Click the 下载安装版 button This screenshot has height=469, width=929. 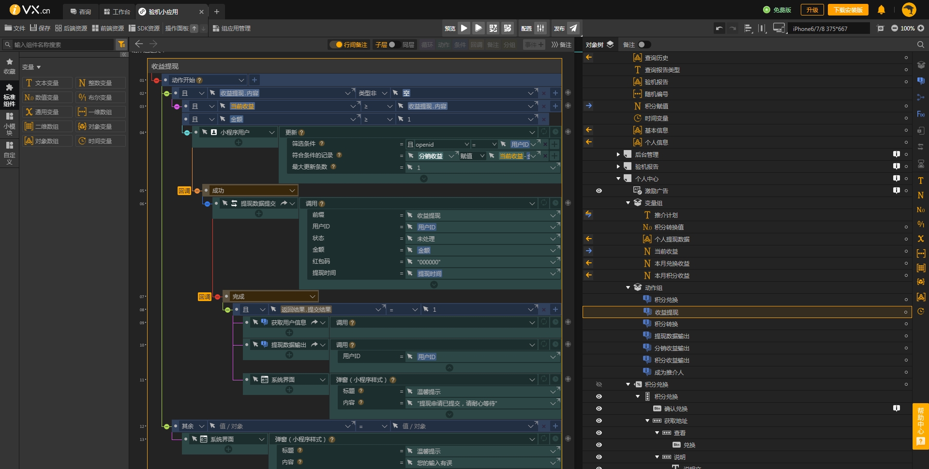848,10
